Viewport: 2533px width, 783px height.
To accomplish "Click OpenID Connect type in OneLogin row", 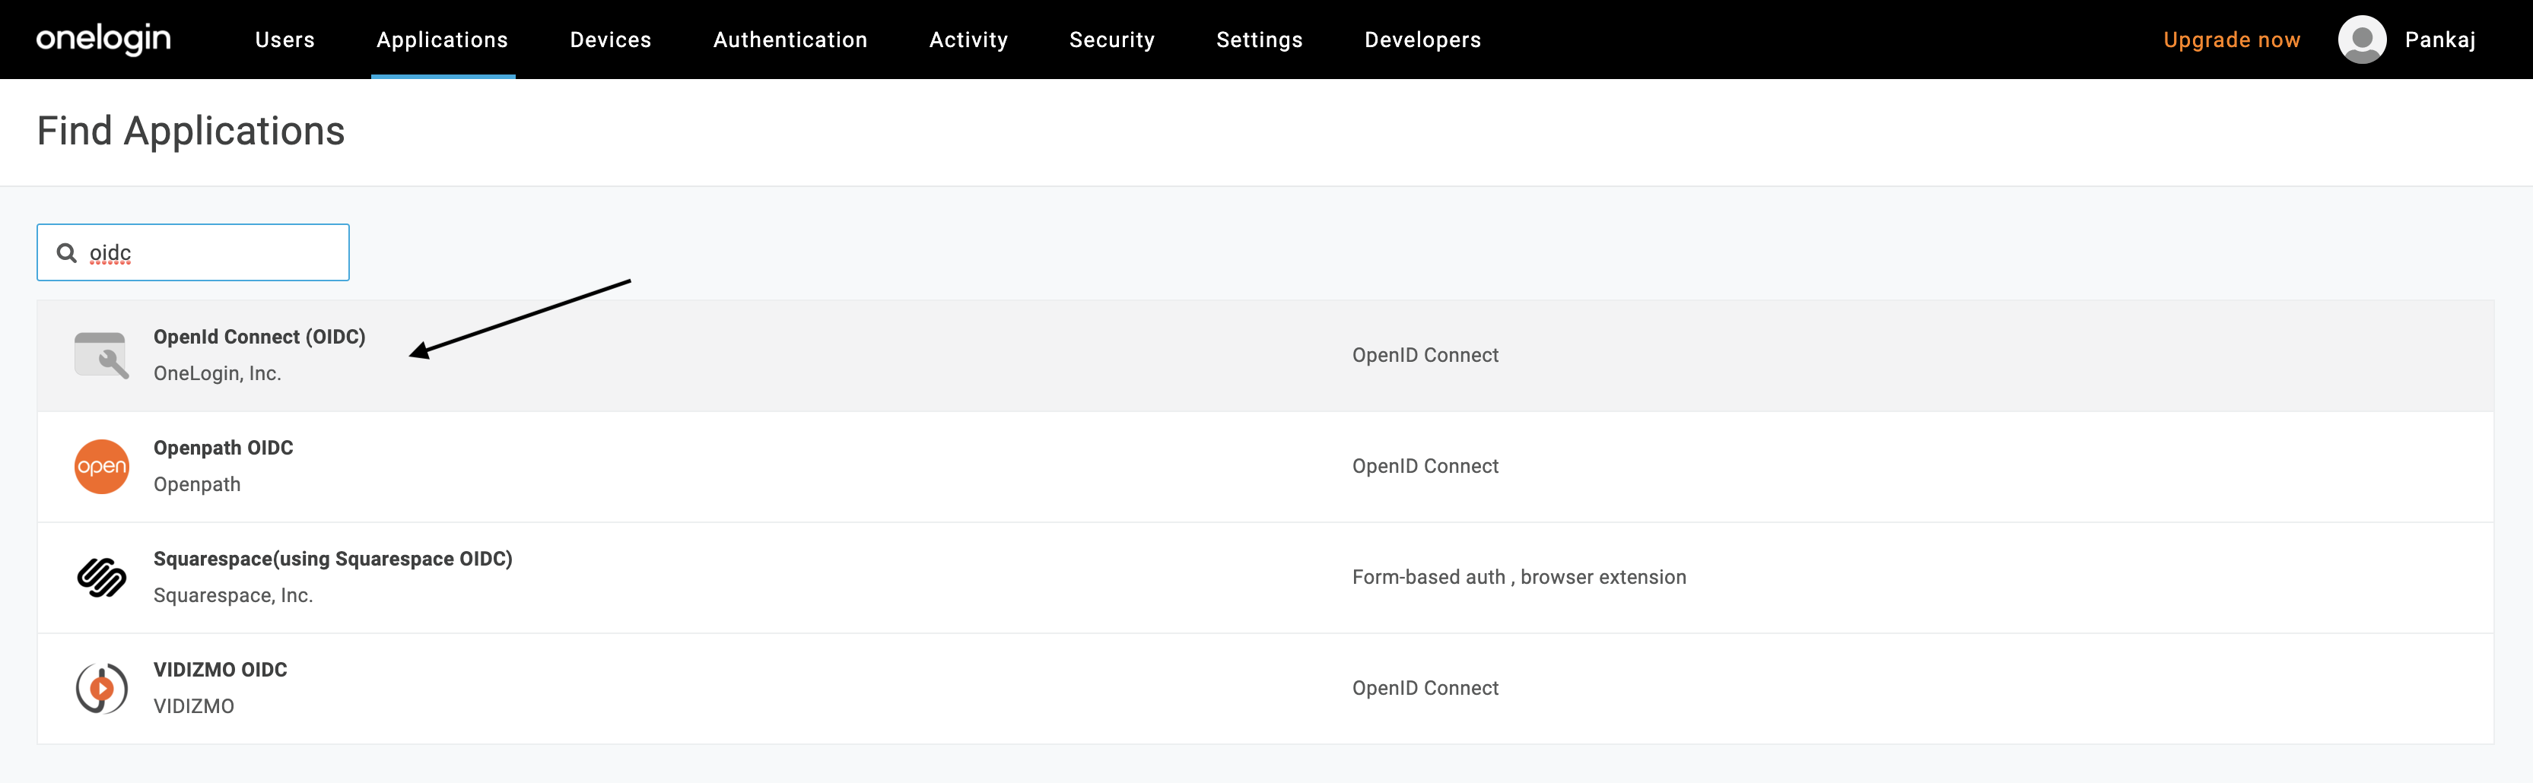I will (1425, 356).
